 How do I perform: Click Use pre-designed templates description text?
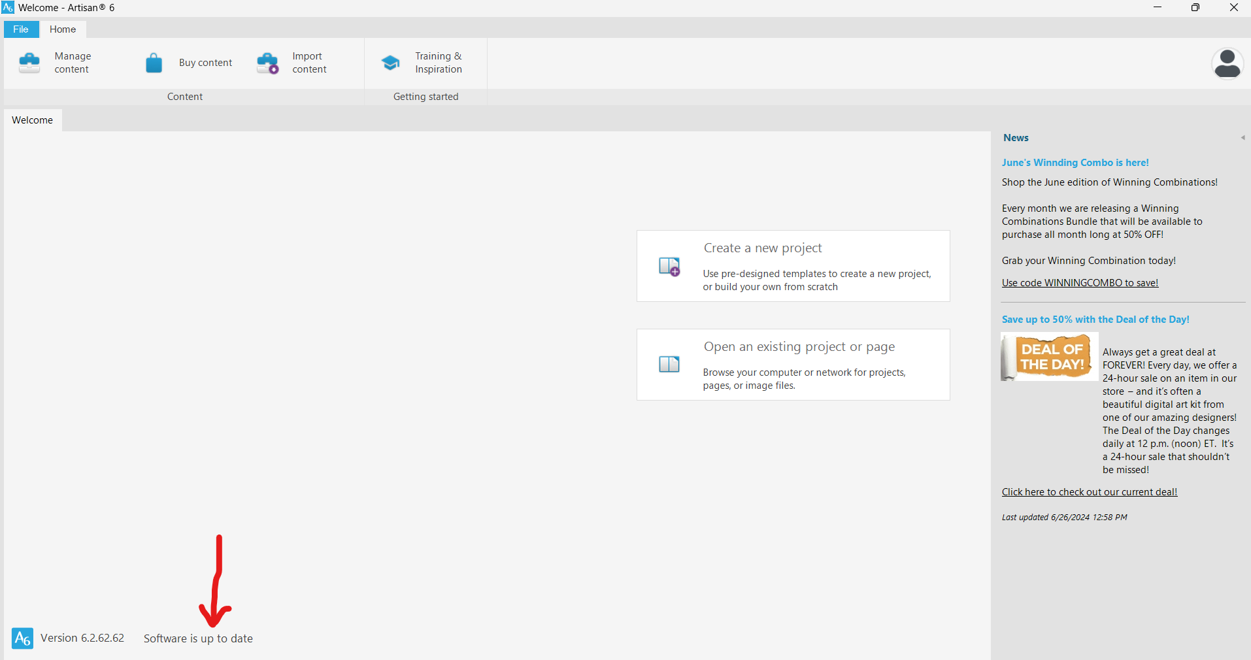817,280
